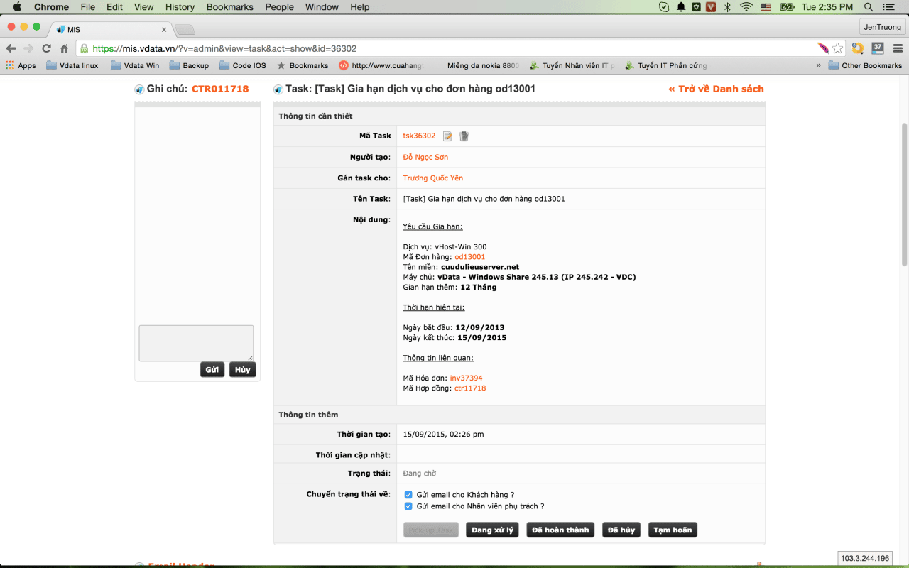Open invoice link inv37394

466,378
